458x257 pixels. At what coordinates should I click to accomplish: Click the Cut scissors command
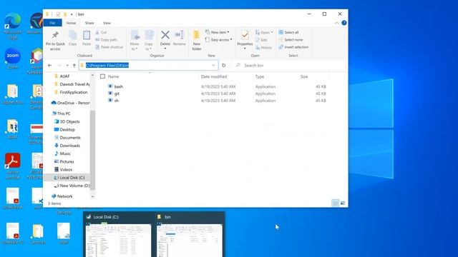[101, 32]
